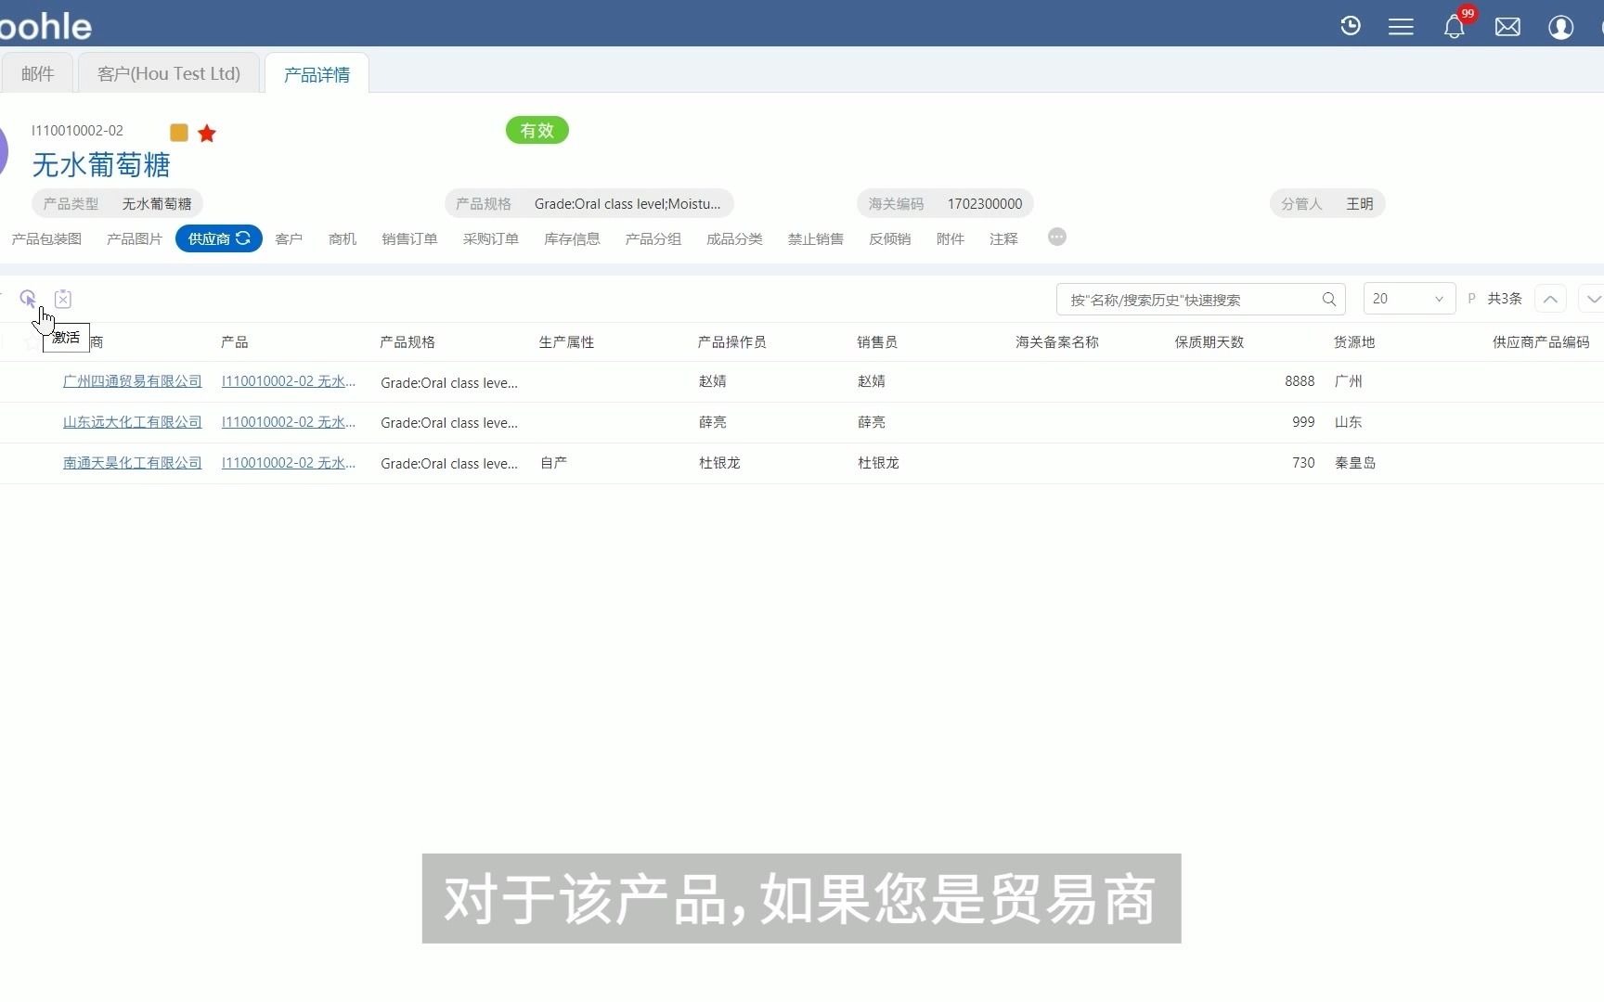Click the activate (激活) icon above the table
The height and width of the screenshot is (1002, 1604).
pos(27,299)
